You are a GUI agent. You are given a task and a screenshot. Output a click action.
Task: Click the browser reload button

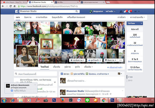(11, 6)
